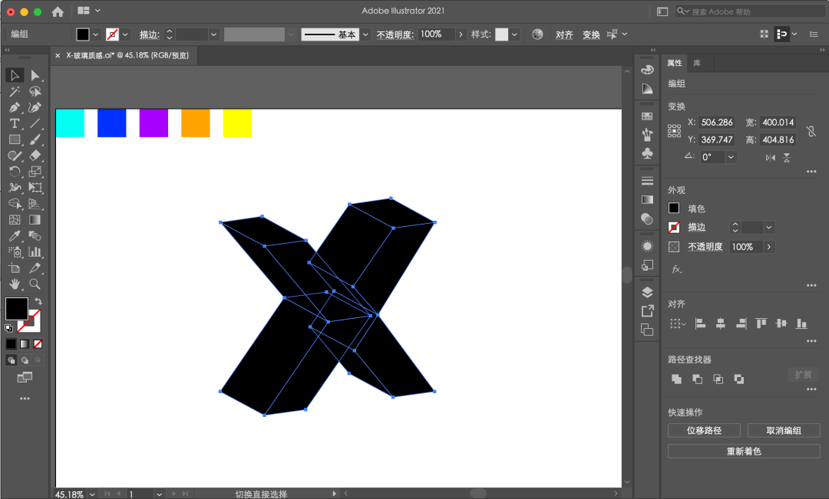Select the Paintbrush tool

35,140
